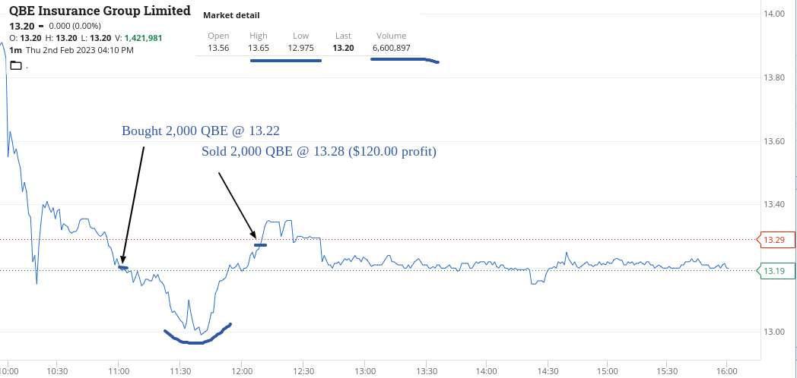Click the green 13.19 price label

click(x=776, y=271)
